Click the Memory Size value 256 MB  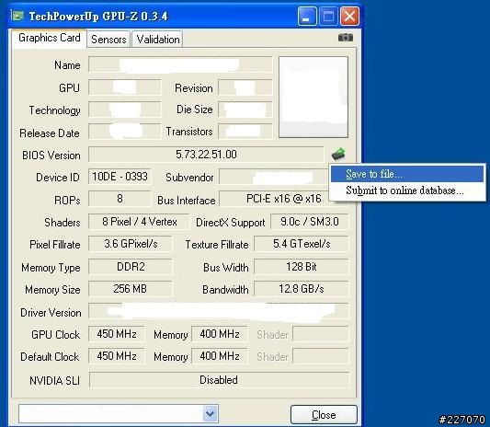pos(131,289)
